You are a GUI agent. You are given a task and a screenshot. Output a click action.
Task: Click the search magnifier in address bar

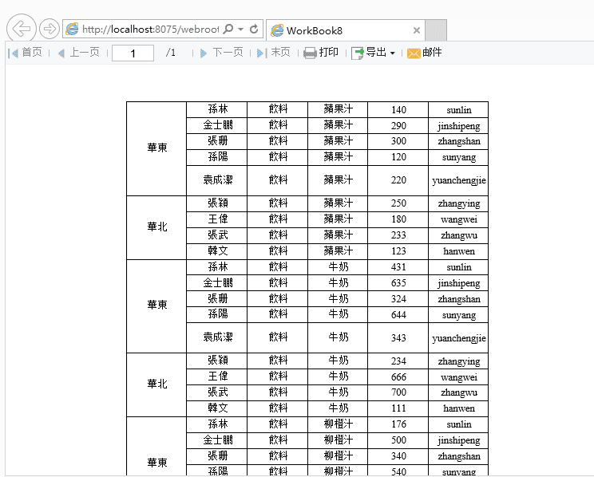coord(228,30)
